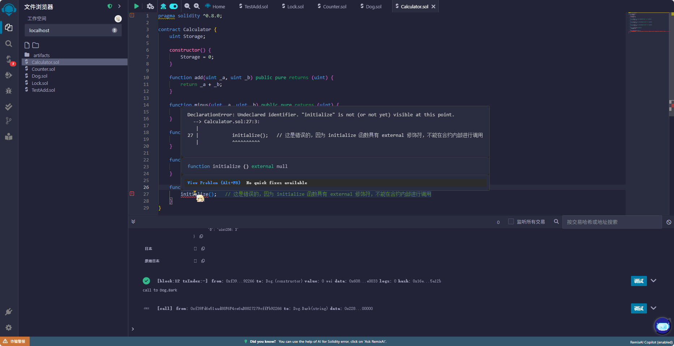The width and height of the screenshot is (674, 346).
Task: Click the 调试 button for Dog.Bark call
Action: (x=639, y=308)
